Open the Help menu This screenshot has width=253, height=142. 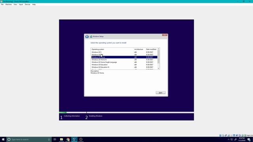coord(34,4)
